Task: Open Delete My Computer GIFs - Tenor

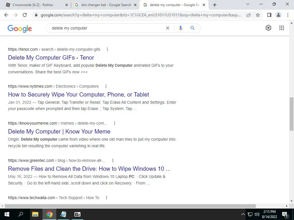Action: click(x=51, y=58)
